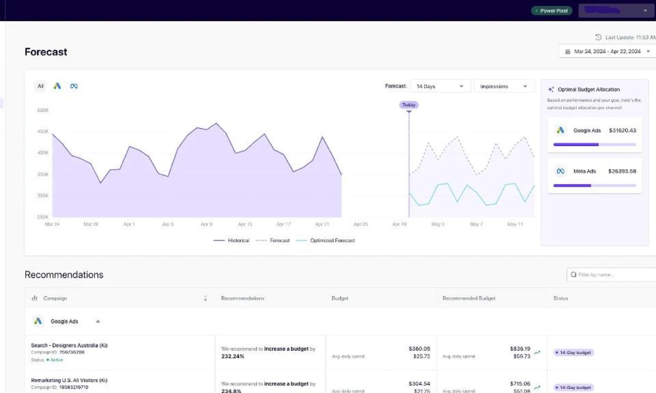This screenshot has height=393, width=656.
Task: Focus the Filter by name search field
Action: (612, 275)
